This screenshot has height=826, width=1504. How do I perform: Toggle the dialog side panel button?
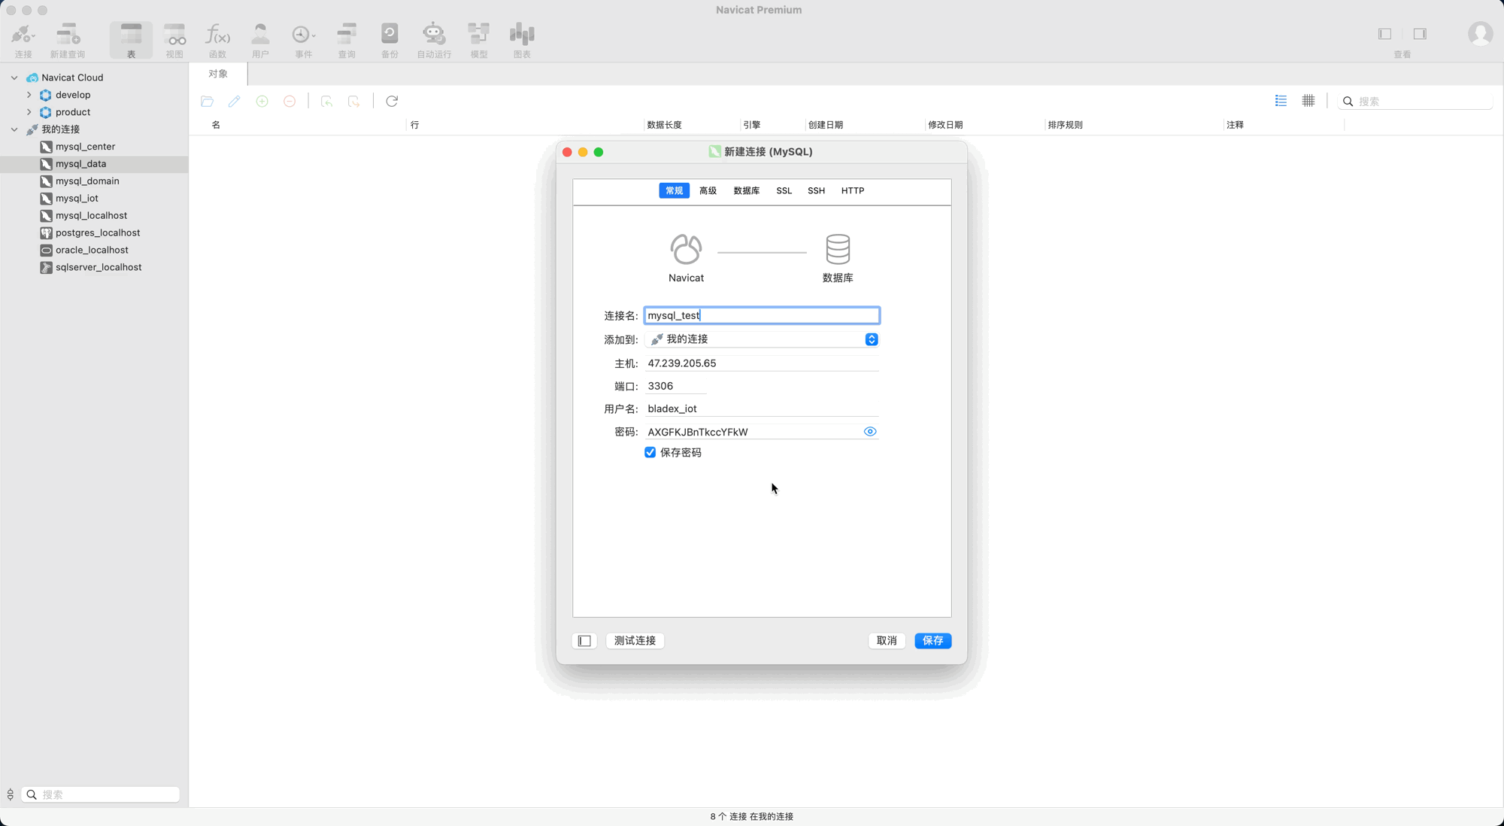584,641
